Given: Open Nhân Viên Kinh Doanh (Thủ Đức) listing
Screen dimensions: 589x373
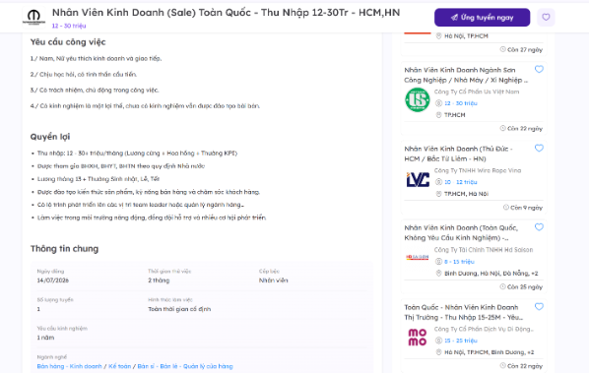Looking at the screenshot, I should click(458, 154).
